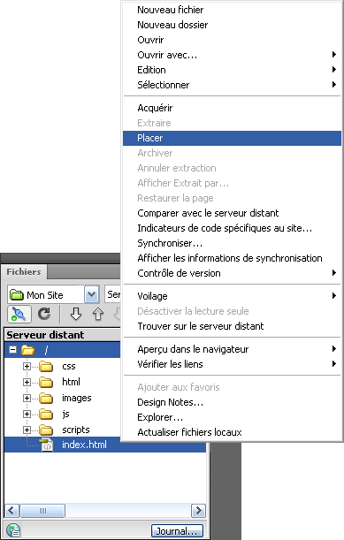Click the globe status icon beside Journal
Screen dimensions: 344x540
coord(13,530)
